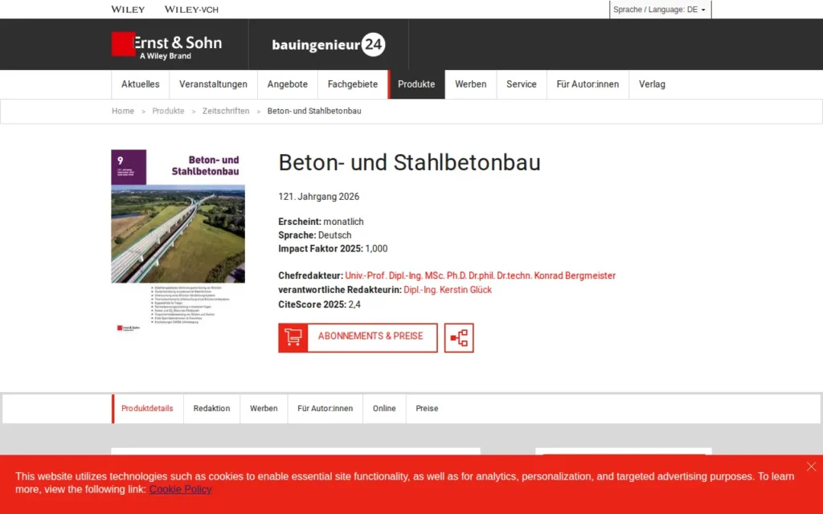Click the share icon button

click(459, 338)
